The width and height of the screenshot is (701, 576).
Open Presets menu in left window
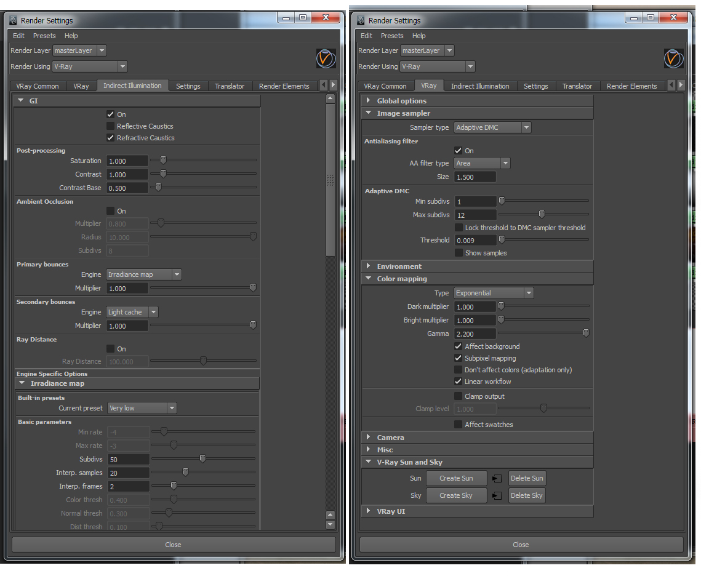(44, 36)
